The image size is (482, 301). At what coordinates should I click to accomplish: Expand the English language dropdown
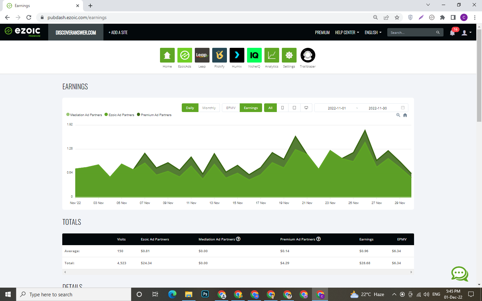click(373, 32)
